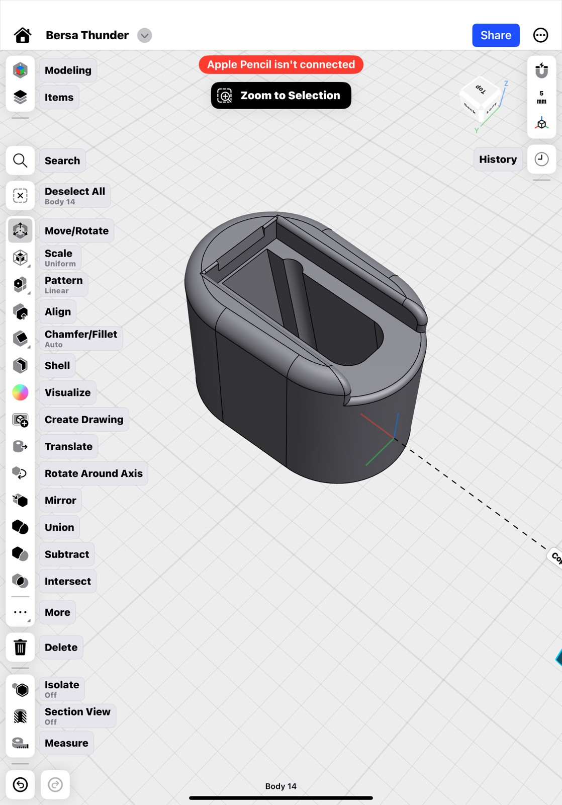Click the Create Drawing icon

coord(20,420)
